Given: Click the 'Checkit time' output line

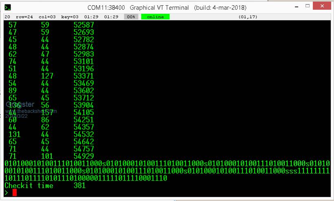Looking at the screenshot, I should pos(29,186).
